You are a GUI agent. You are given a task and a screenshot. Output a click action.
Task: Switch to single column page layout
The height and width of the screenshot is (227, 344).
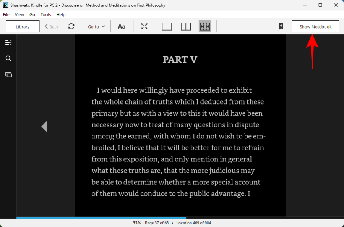pyautogui.click(x=167, y=26)
